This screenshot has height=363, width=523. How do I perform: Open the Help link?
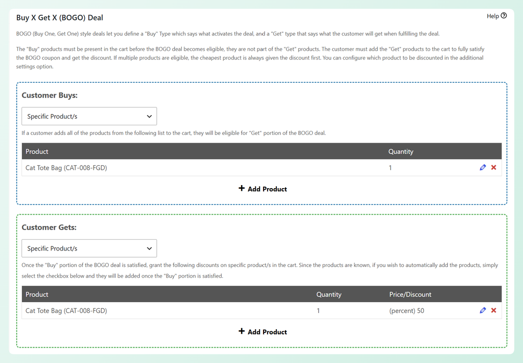pyautogui.click(x=496, y=16)
